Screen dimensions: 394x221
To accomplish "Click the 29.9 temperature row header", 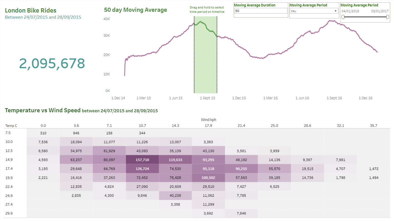I will click(9, 213).
